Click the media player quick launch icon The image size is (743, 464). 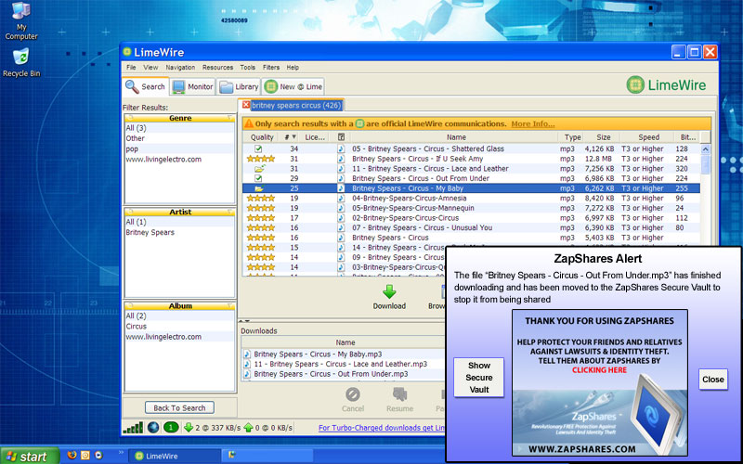coord(98,456)
